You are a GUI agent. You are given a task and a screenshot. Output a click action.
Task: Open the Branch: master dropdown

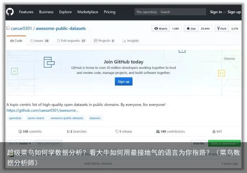(20, 144)
